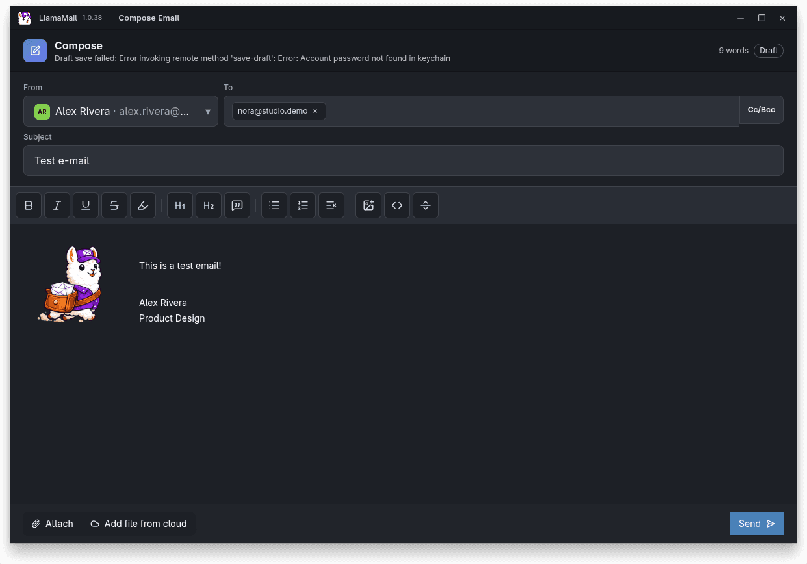807x564 pixels.
Task: Apply Heading 2 style
Action: point(209,205)
